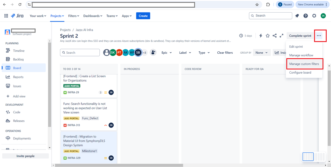Click the top Jira search field
This screenshot has width=331, height=167.
[271, 16]
